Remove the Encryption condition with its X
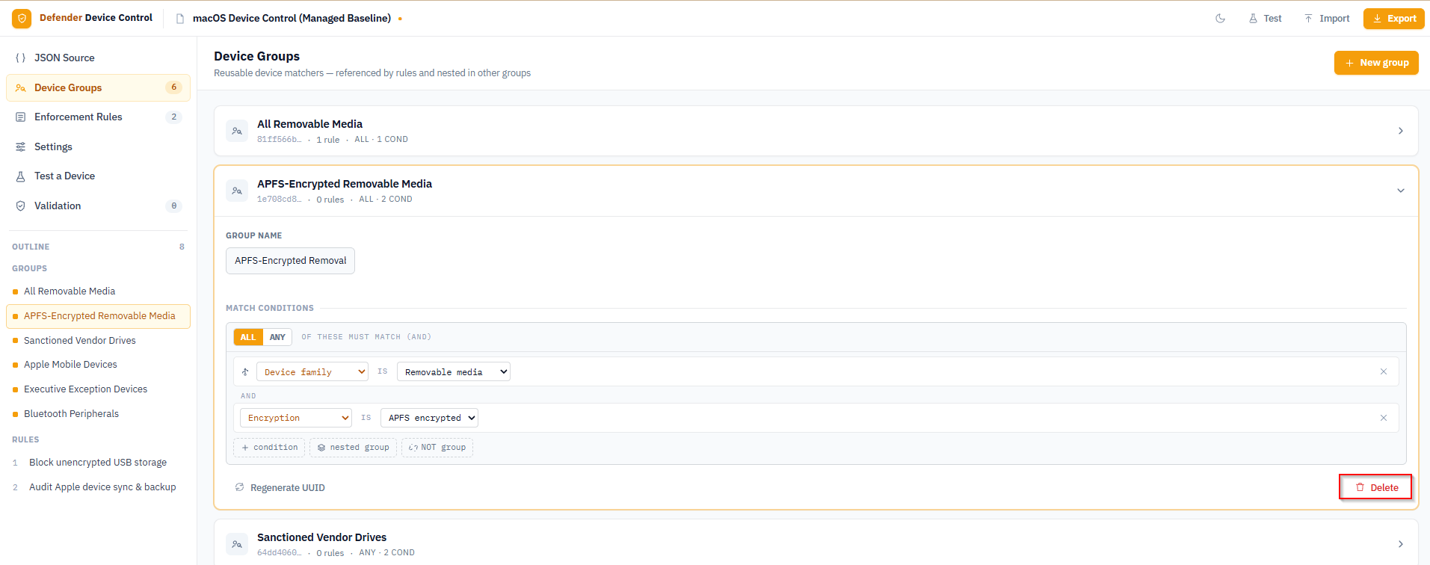The image size is (1430, 565). (1384, 418)
